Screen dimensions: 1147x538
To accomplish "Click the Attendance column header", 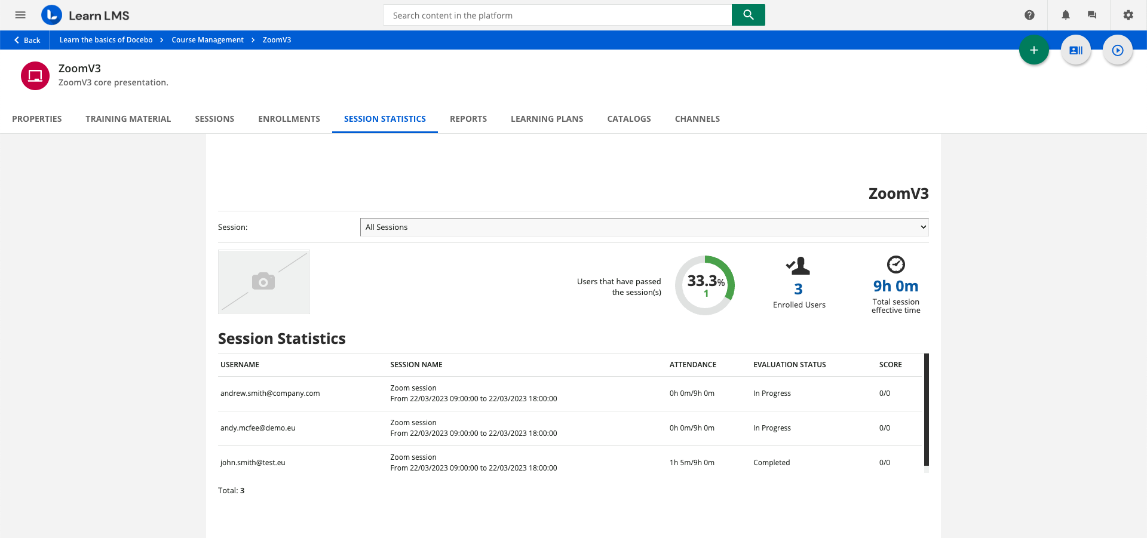I will click(x=693, y=365).
